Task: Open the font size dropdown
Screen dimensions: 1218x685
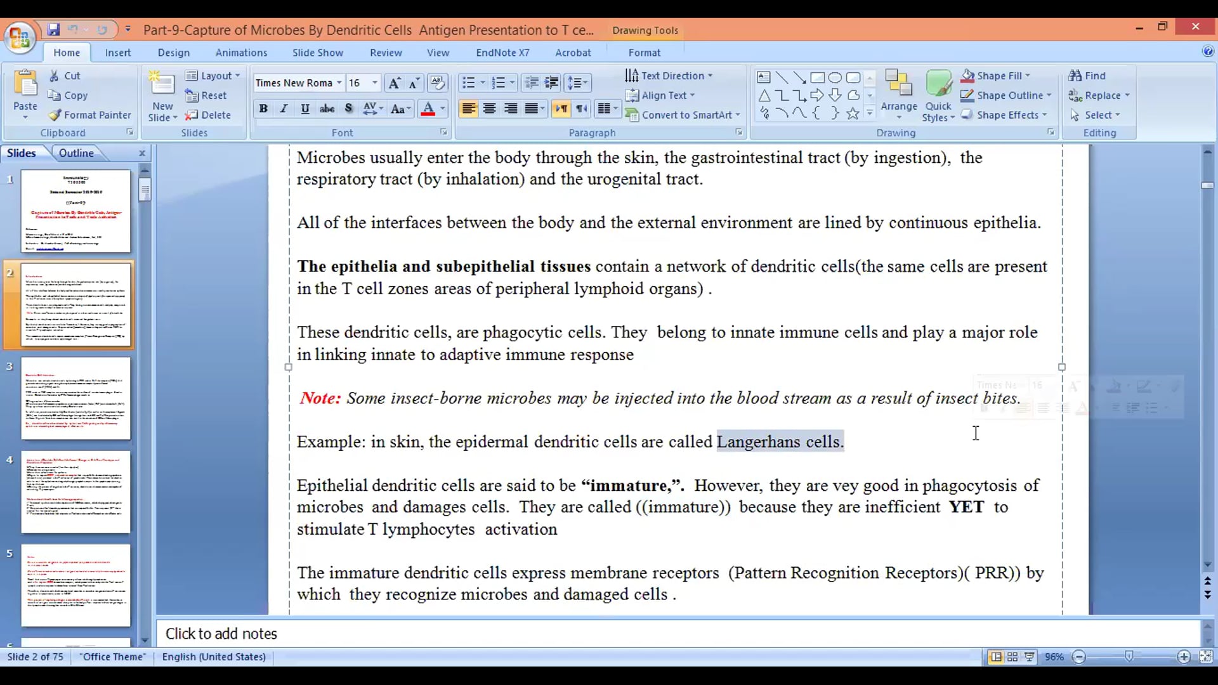Action: point(375,83)
